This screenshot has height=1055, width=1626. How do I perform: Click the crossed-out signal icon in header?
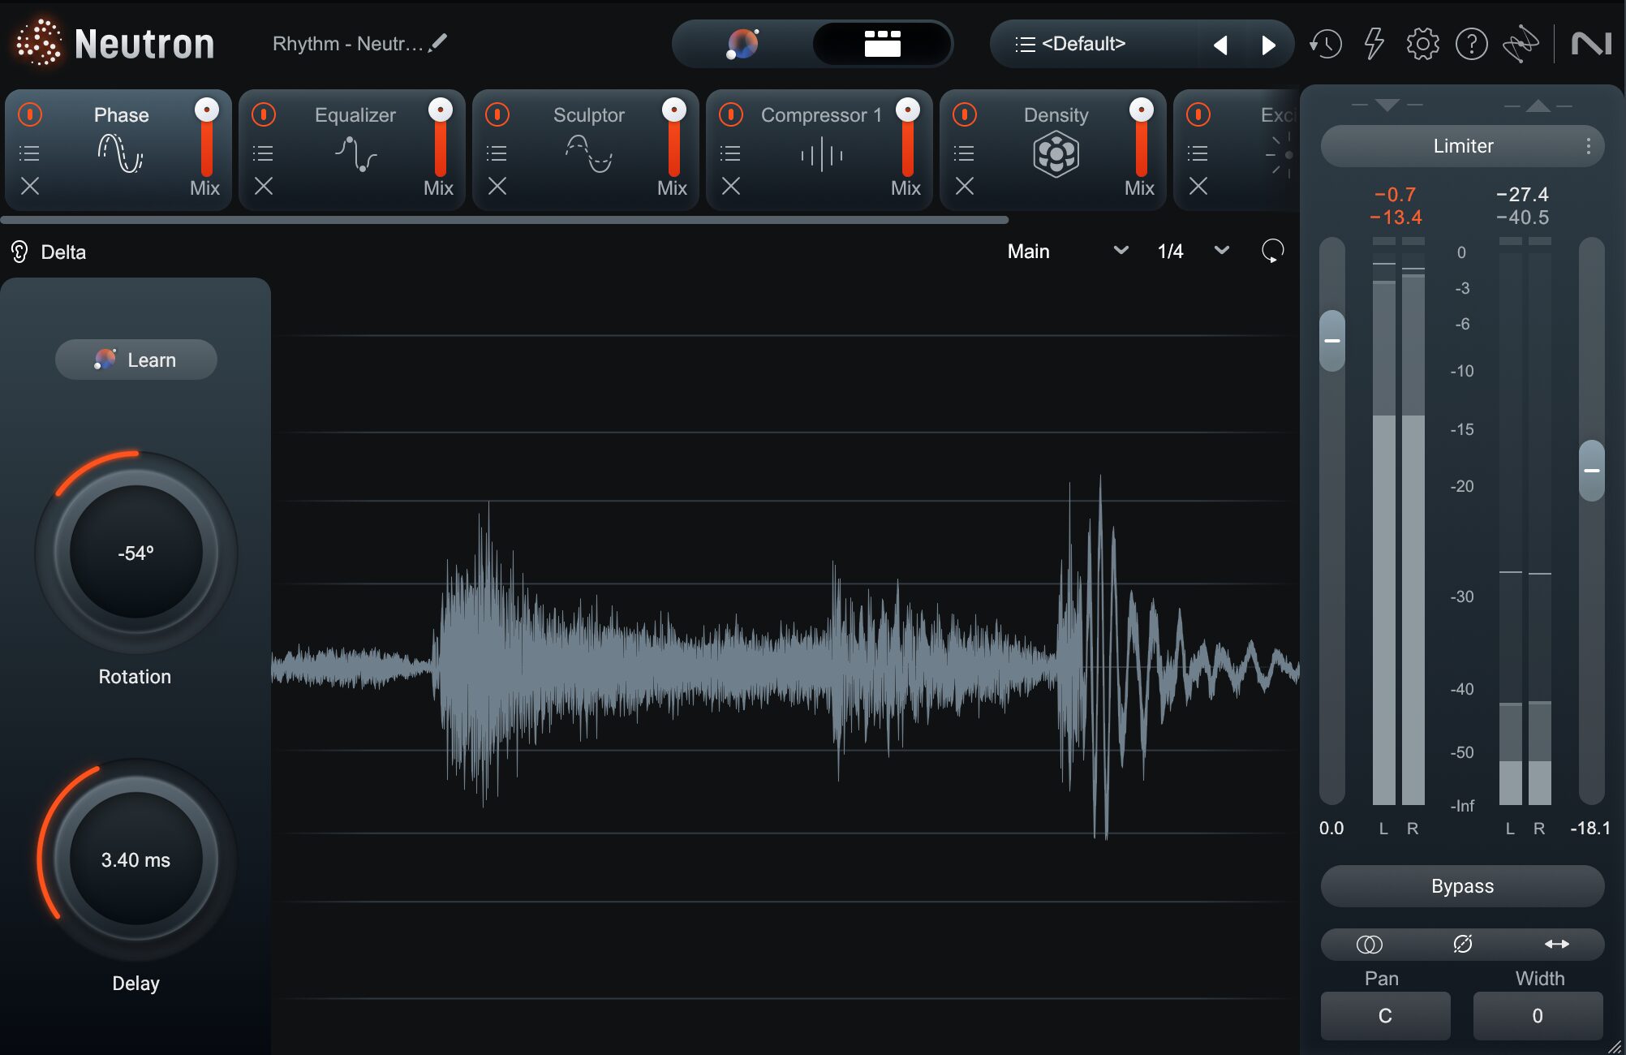point(1520,44)
